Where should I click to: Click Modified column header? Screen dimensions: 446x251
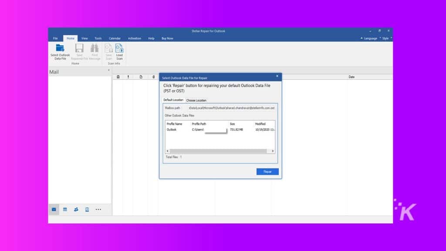[260, 124]
